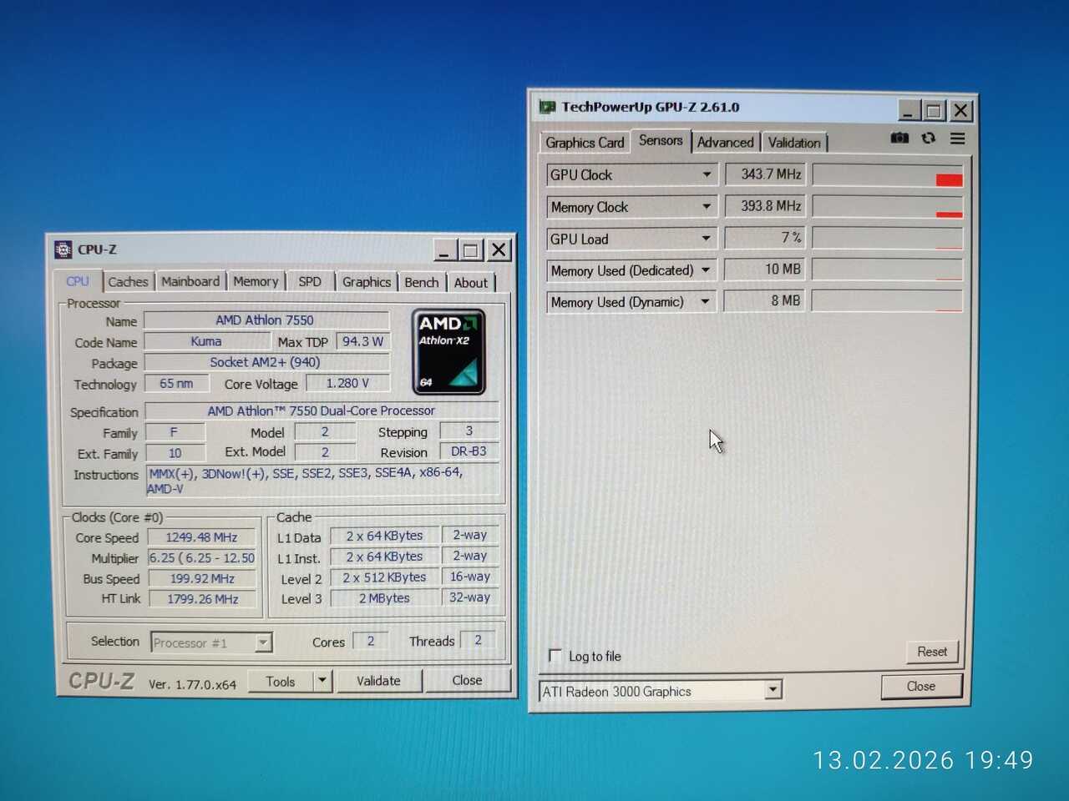Click the Core Speed value 1249.48 MHz
The height and width of the screenshot is (801, 1069).
(202, 537)
